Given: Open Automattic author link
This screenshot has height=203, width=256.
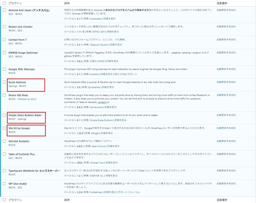Looking at the screenshot, I should (96, 19).
